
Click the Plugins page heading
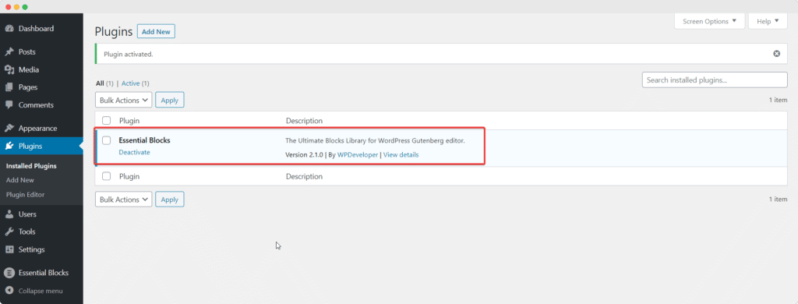point(114,32)
